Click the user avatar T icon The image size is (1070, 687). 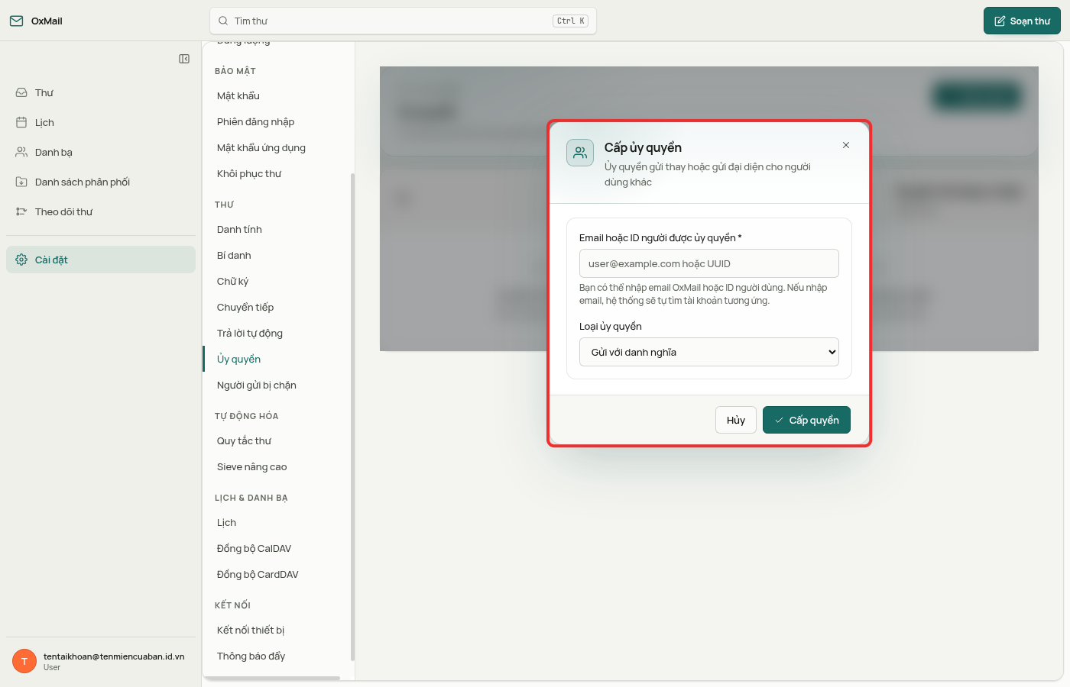click(x=24, y=661)
